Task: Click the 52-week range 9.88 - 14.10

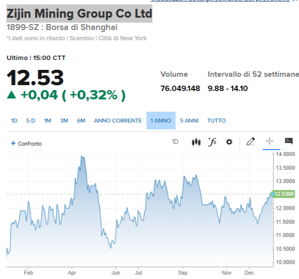Action: click(x=228, y=89)
